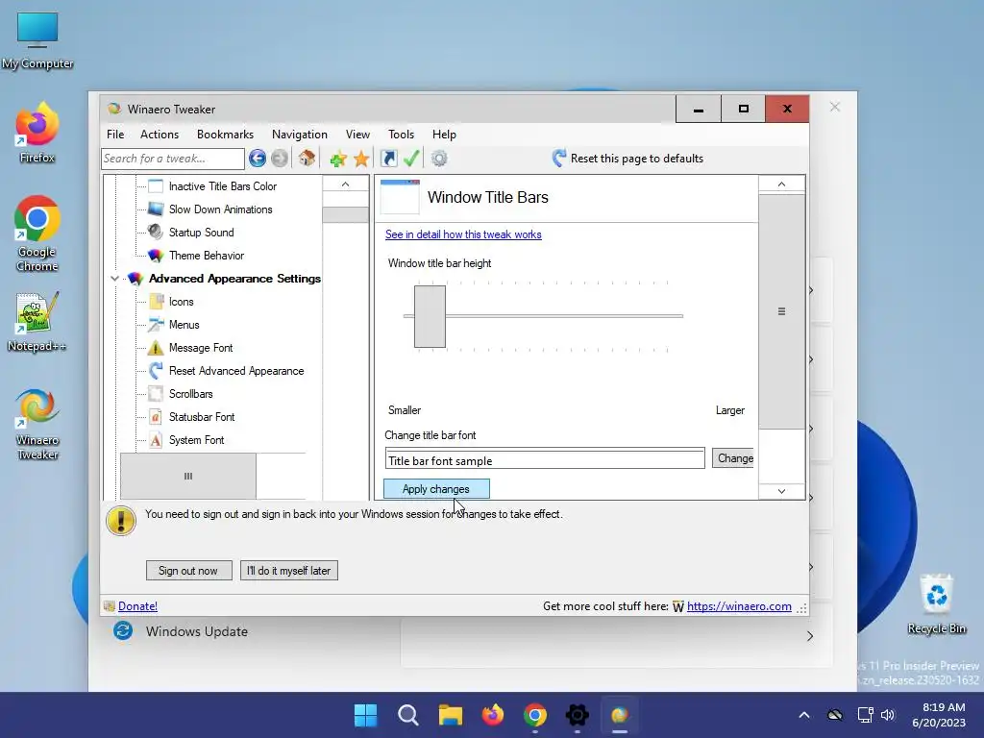Screen dimensions: 984x738
Task: Click I'll do it myself later
Action: [x=288, y=571]
